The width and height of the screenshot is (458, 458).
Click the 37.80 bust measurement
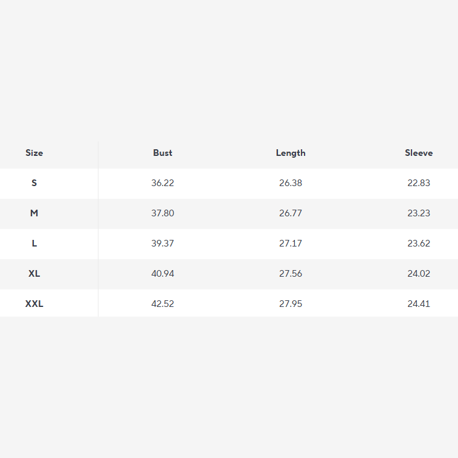click(163, 213)
